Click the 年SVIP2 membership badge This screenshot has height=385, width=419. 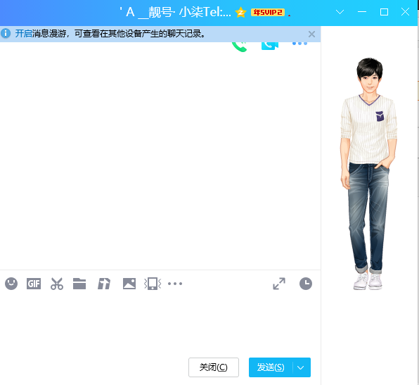click(x=267, y=12)
